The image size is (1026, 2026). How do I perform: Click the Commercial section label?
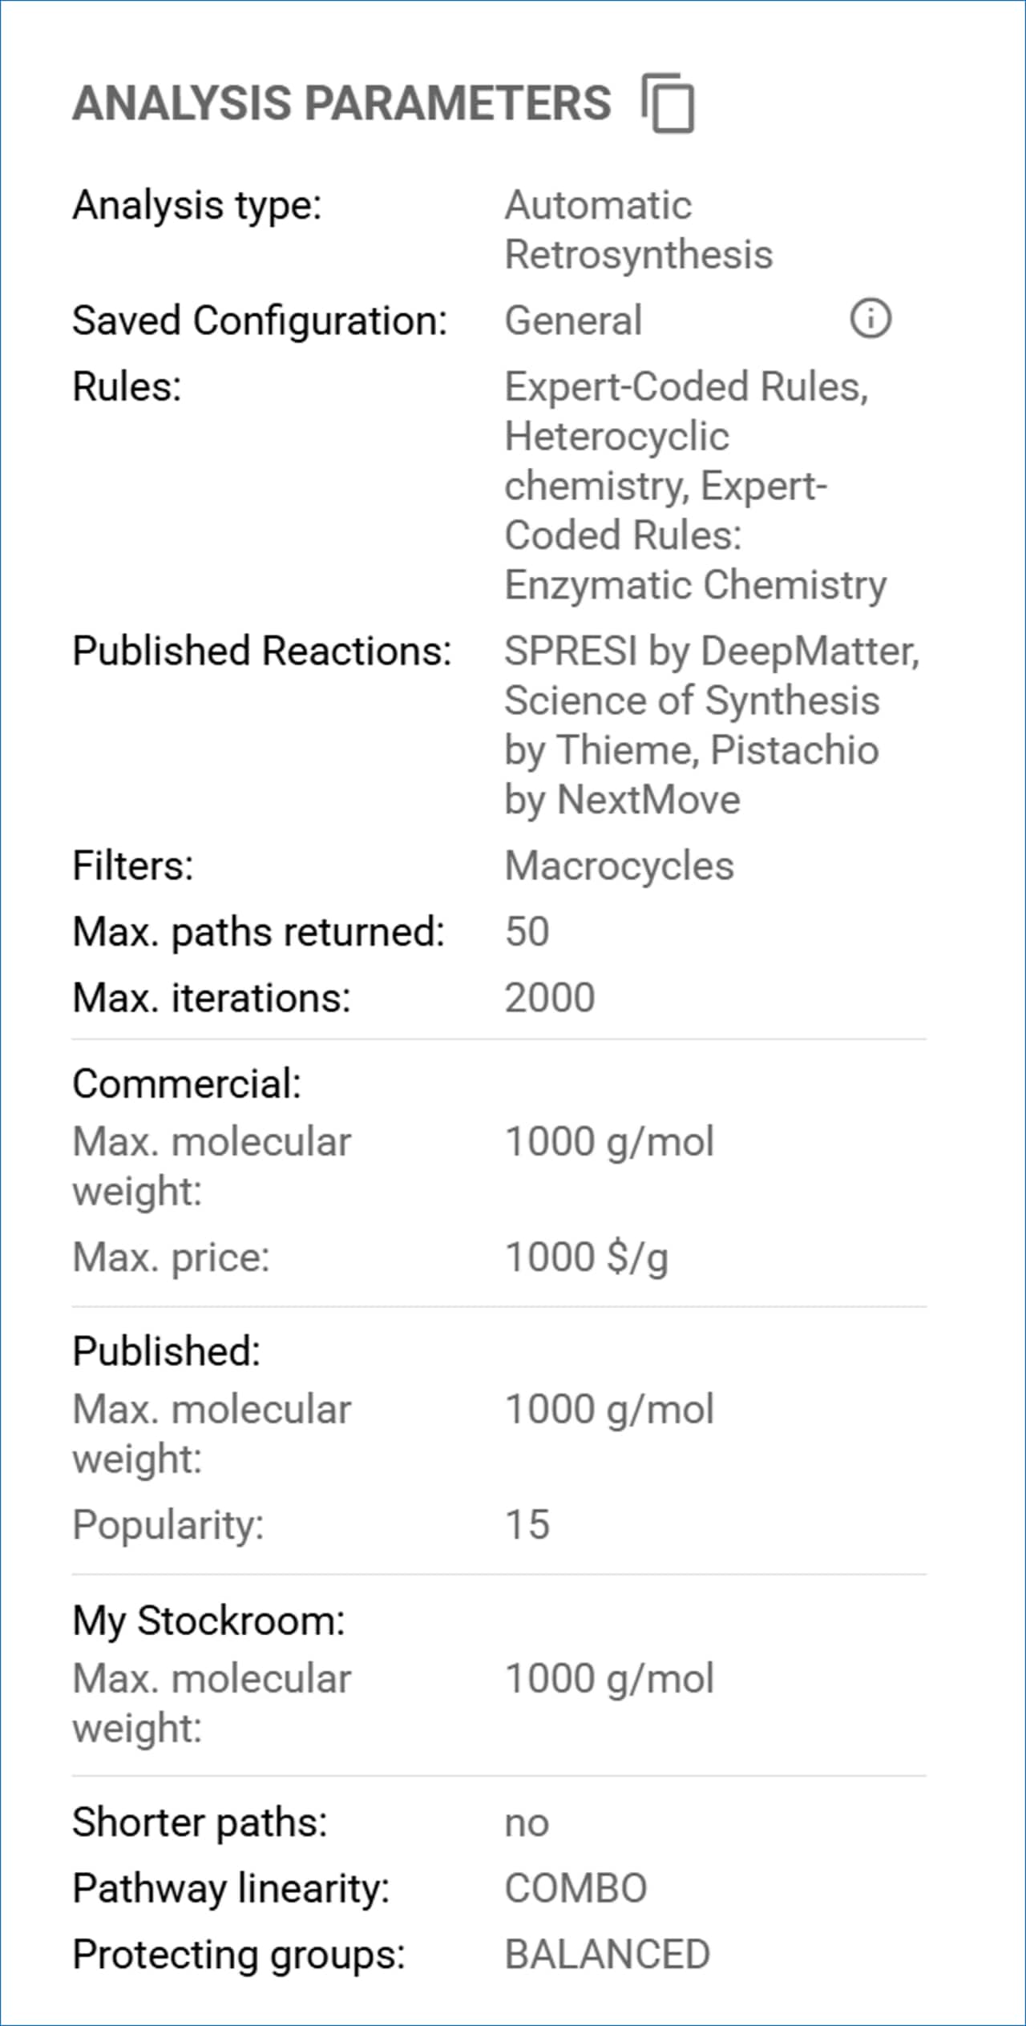(x=187, y=1084)
